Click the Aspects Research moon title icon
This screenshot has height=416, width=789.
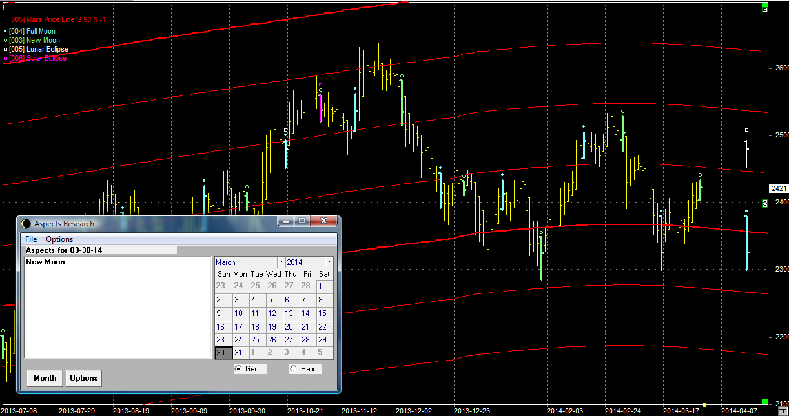coord(26,223)
